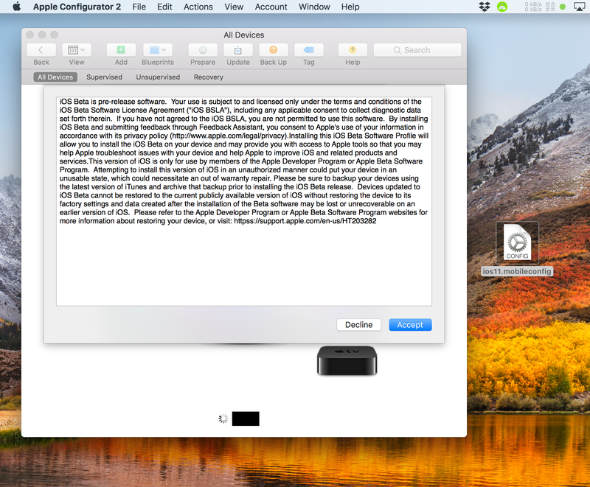Image resolution: width=590 pixels, height=487 pixels.
Task: Switch to the Recovery tab
Action: (209, 77)
